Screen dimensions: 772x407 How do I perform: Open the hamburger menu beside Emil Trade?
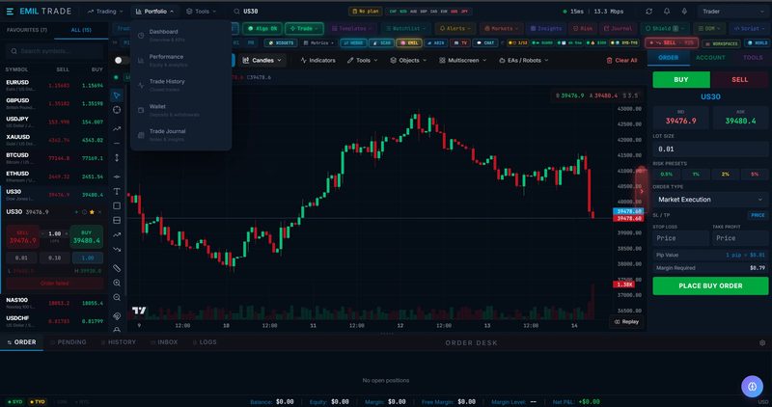[10, 11]
